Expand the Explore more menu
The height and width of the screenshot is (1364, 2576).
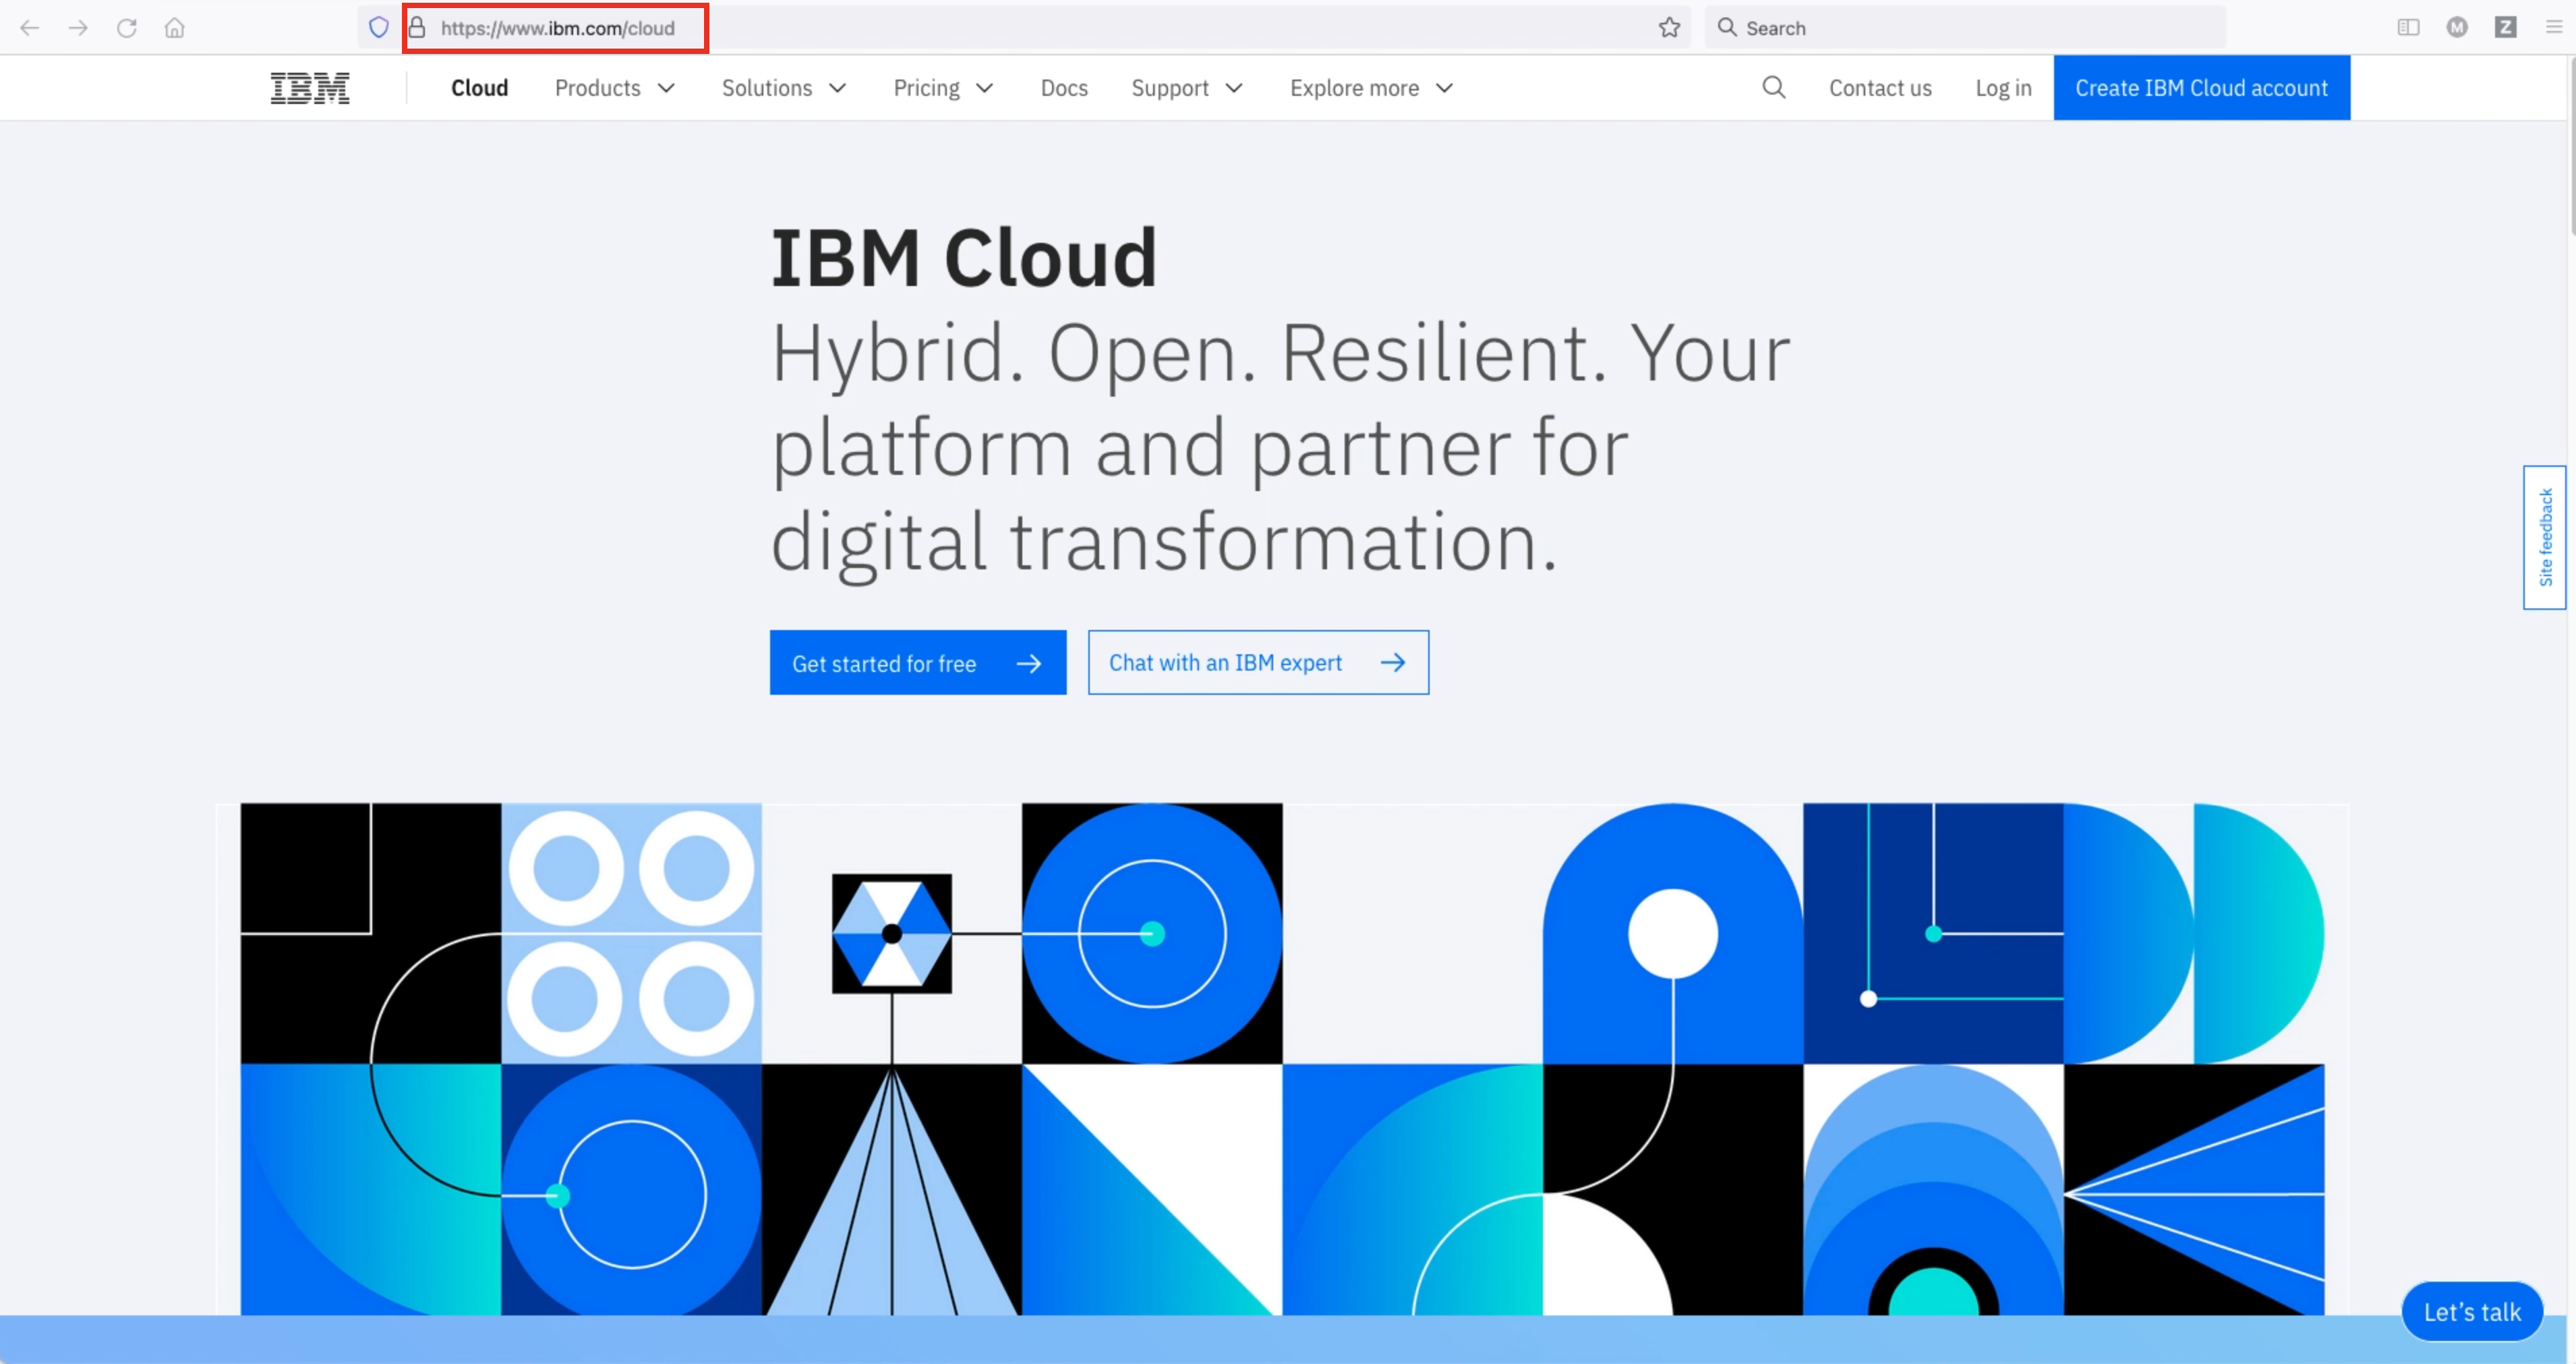click(x=1370, y=88)
